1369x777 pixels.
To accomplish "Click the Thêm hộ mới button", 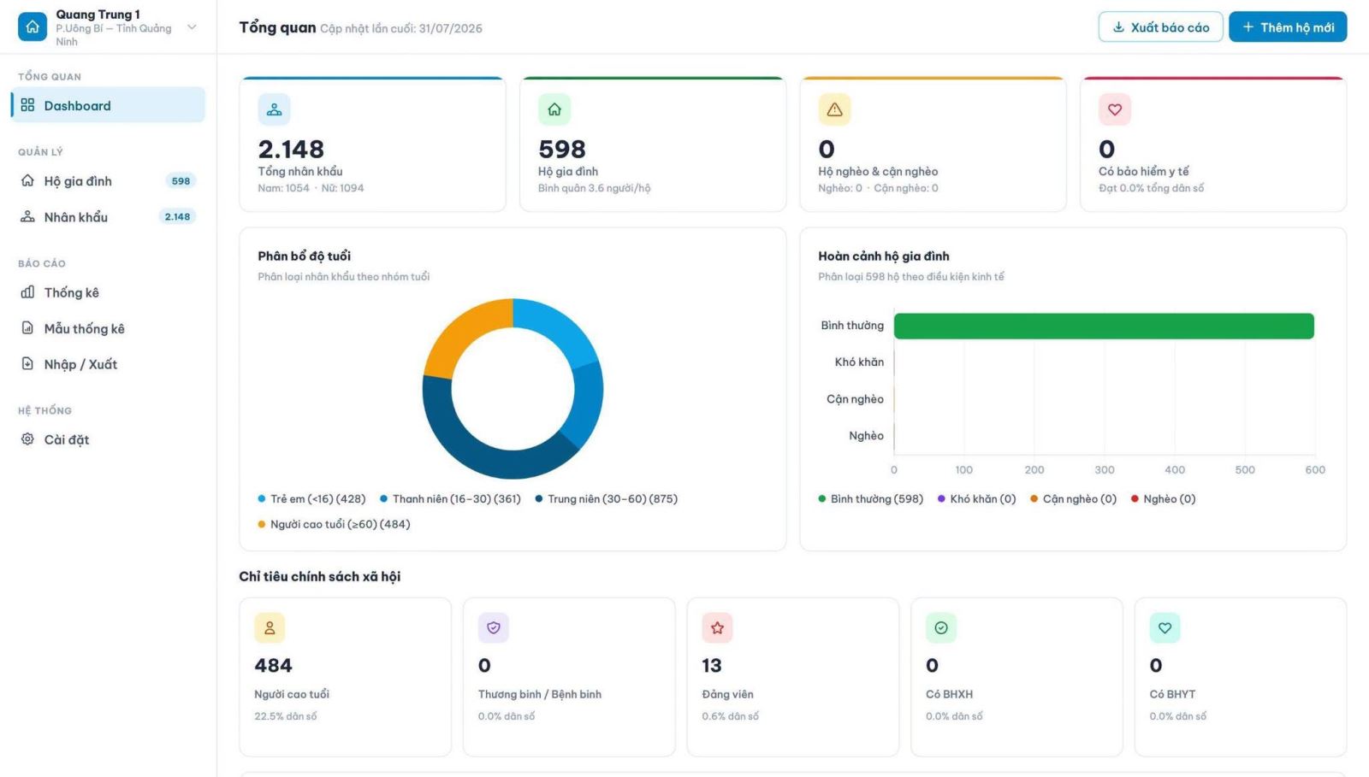I will pos(1288,27).
